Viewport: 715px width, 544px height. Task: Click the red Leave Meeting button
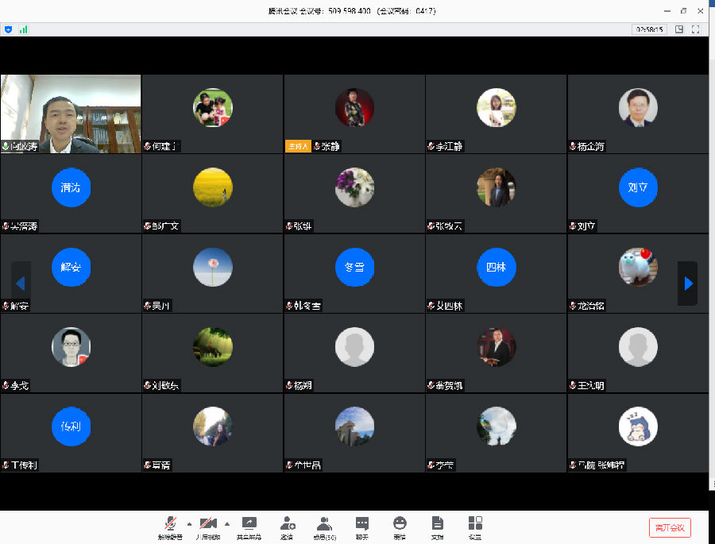(670, 527)
